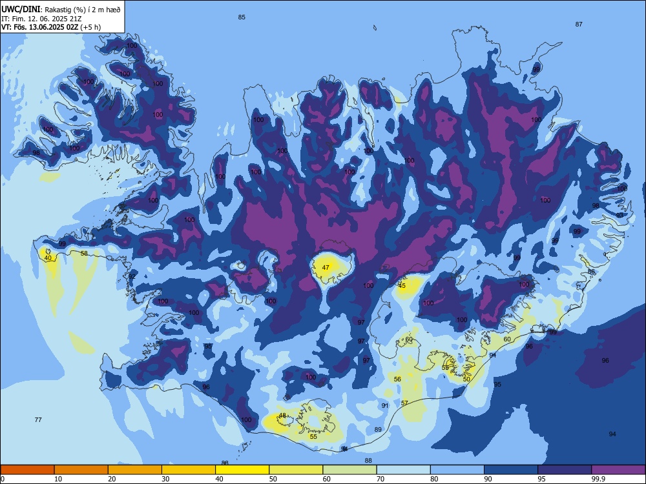Click the '20' label on the legend scale
Viewport: 646px width, 484px height.
click(112, 479)
